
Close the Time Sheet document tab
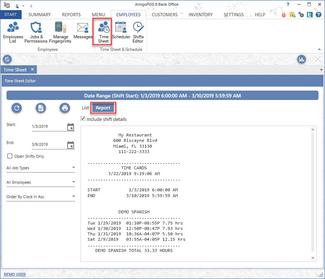(32, 70)
